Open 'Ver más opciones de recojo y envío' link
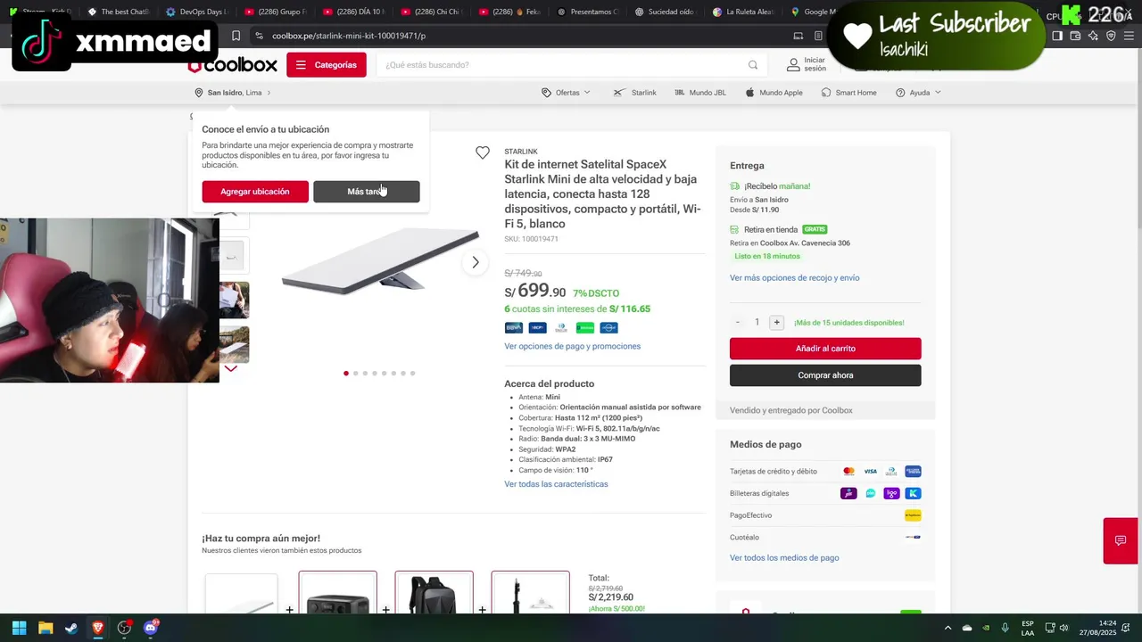The height and width of the screenshot is (642, 1142). pos(794,278)
